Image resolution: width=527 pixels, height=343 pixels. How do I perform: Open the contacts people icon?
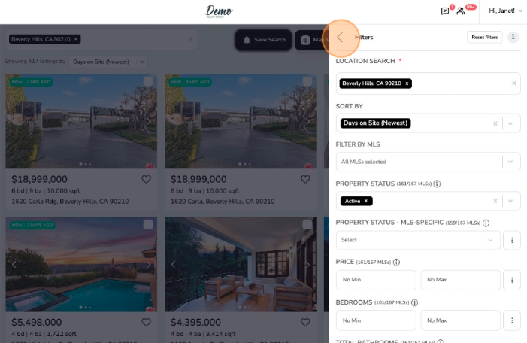coord(461,11)
